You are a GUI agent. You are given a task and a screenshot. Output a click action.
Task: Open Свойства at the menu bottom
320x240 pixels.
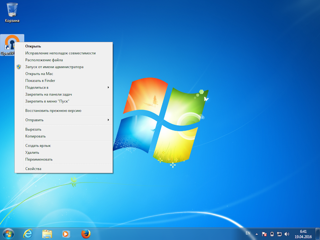tap(64, 169)
